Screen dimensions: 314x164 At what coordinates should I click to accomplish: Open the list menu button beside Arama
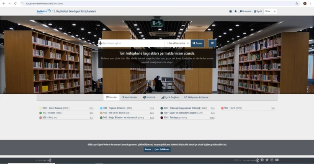point(212,43)
